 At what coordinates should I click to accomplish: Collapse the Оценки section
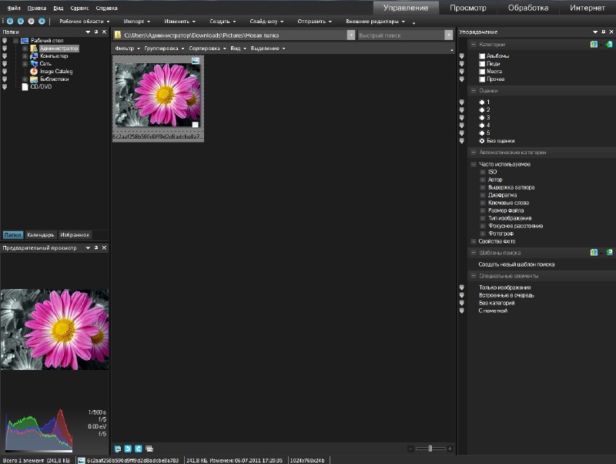(x=472, y=91)
